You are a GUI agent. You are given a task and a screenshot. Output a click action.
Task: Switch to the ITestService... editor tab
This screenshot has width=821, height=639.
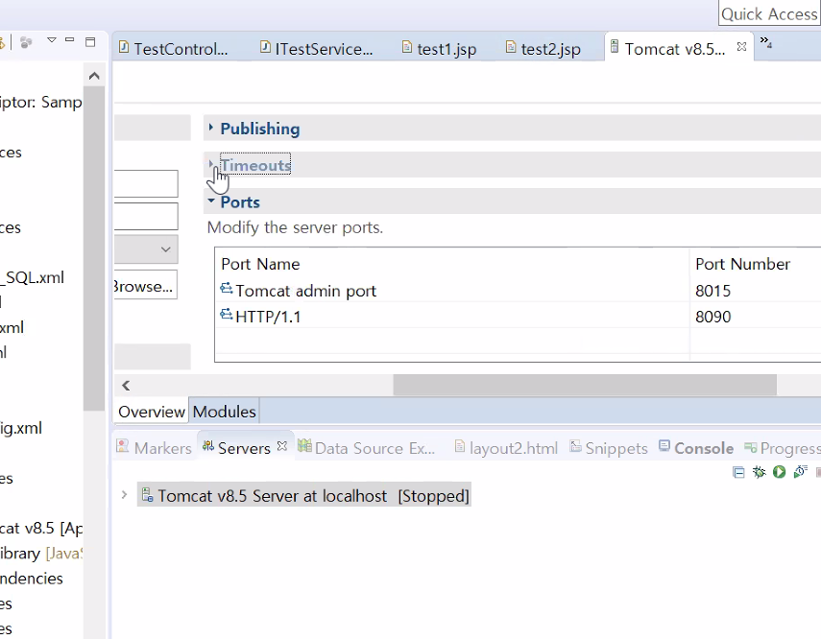coord(317,49)
